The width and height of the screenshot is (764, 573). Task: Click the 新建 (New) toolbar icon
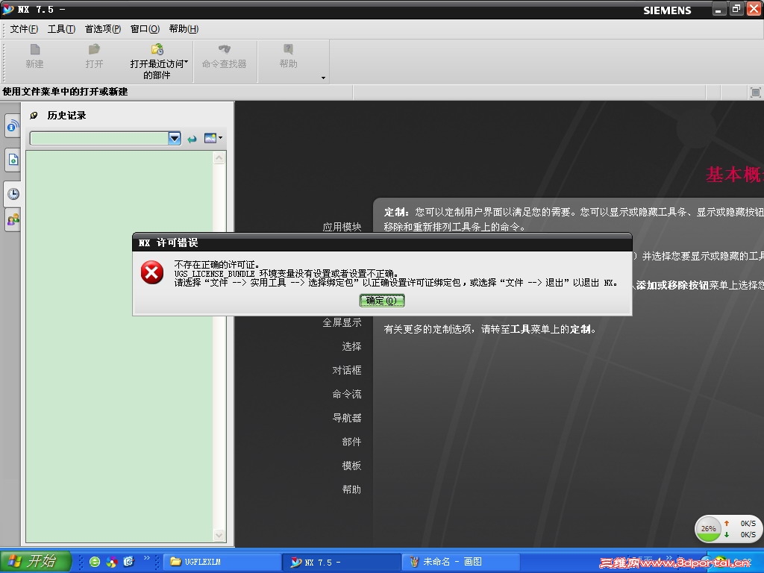coord(34,50)
